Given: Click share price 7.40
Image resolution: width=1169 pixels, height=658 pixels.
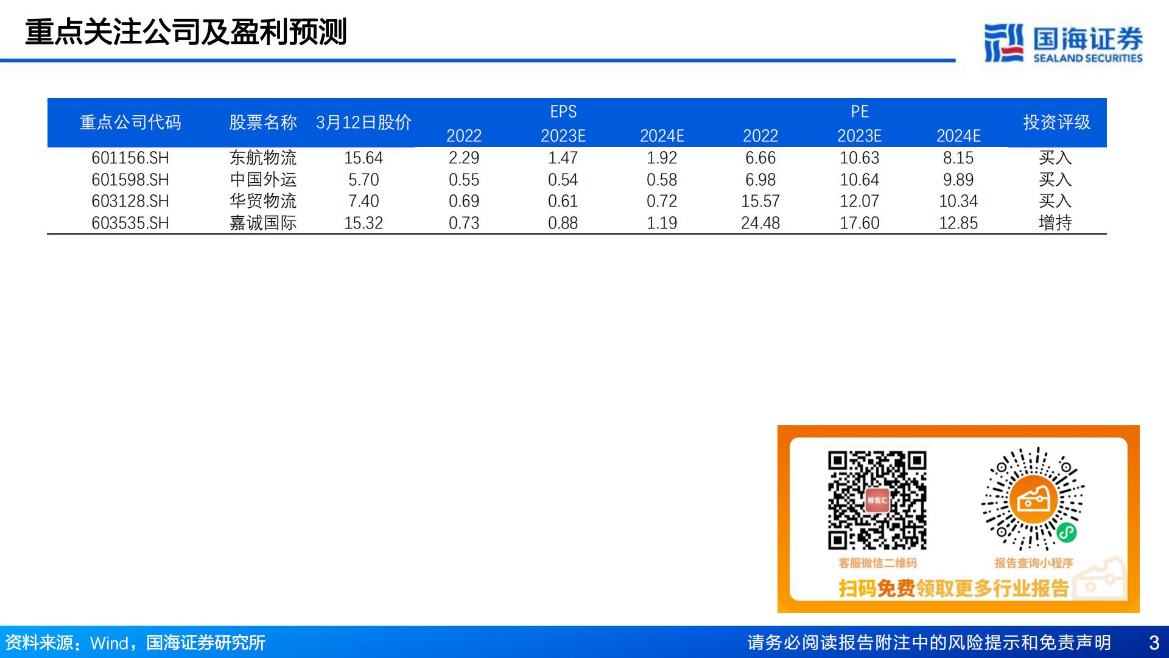Looking at the screenshot, I should (363, 201).
